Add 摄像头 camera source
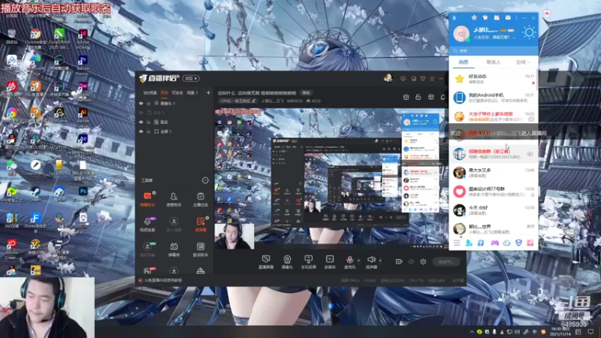Viewport: 601px width, 338px height. click(x=287, y=261)
